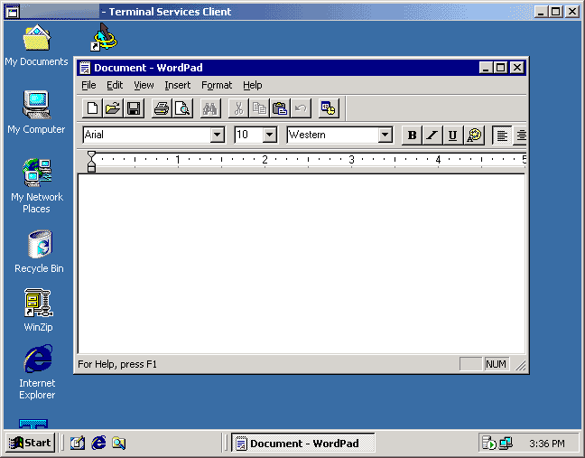585x458 pixels.
Task: Click the Find binoculars icon
Action: [210, 108]
